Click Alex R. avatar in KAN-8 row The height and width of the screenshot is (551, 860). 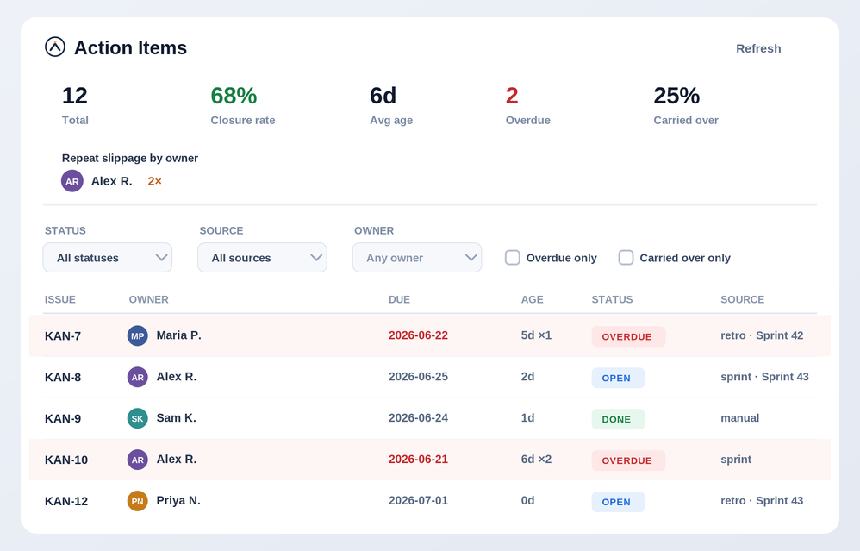[x=138, y=377]
